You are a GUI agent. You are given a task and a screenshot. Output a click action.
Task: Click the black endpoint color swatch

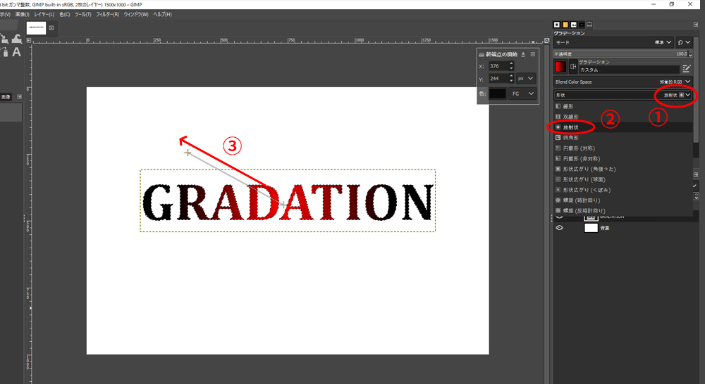coord(498,94)
